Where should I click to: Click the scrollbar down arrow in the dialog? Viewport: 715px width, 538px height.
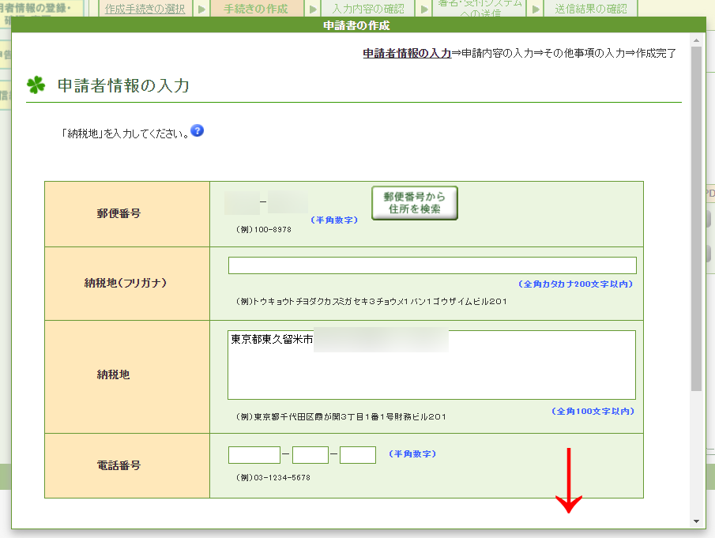696,521
